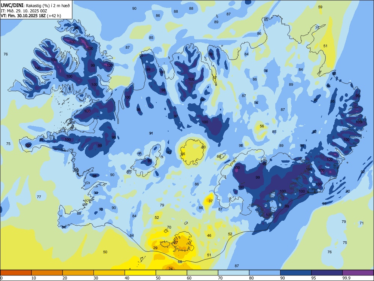Click the humidity value '68' on the map
This screenshot has width=374, height=281.
coord(180,262)
